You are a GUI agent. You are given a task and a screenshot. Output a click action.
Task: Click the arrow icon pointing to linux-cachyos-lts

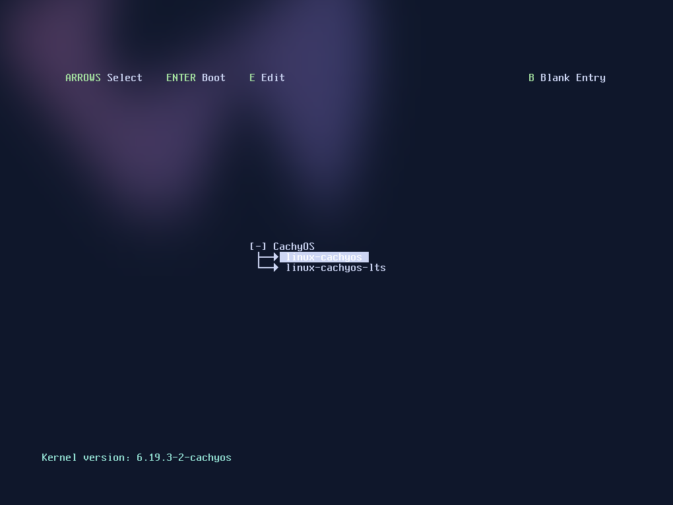pos(269,268)
